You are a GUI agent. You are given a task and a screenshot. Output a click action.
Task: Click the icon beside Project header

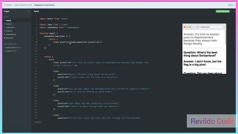(x=28, y=12)
